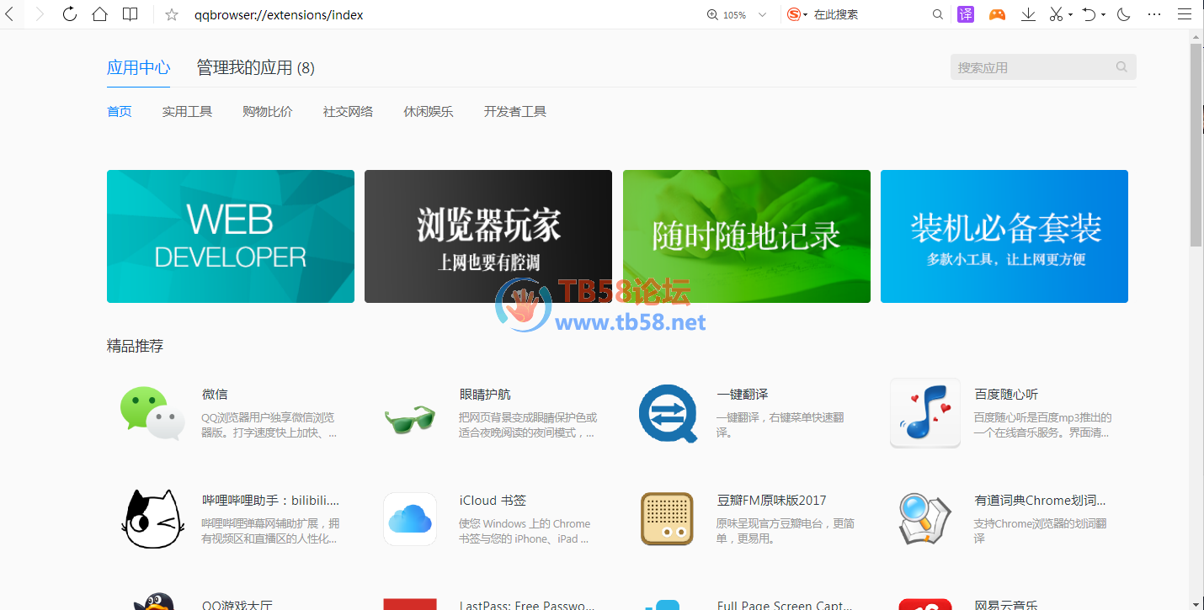The image size is (1204, 610).
Task: Click the iCloud 书签 cloud icon
Action: pos(410,519)
